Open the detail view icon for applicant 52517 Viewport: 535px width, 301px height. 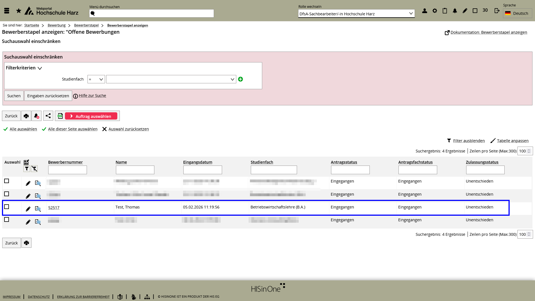(38, 209)
